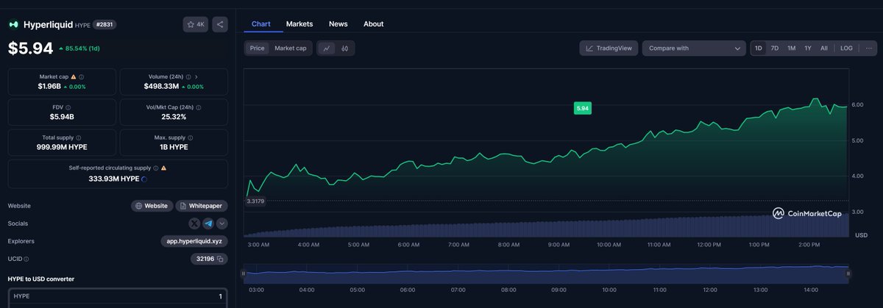Open the X (Twitter) social icon
The image size is (883, 308).
click(x=194, y=223)
